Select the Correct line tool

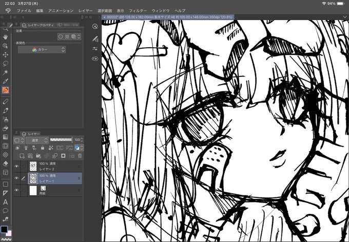click(x=5, y=219)
